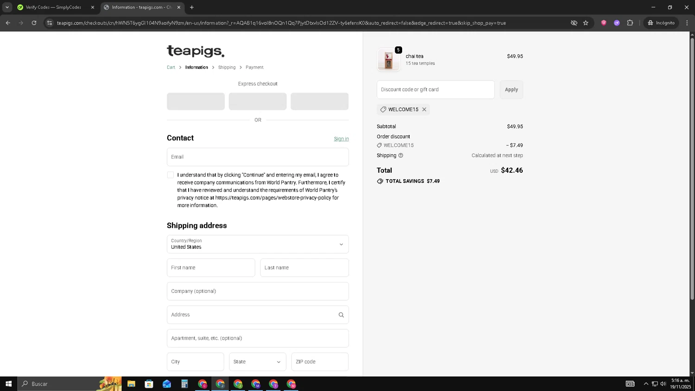Open the Extensions puzzle-piece menu
Viewport: 695px width, 391px height.
coord(630,23)
